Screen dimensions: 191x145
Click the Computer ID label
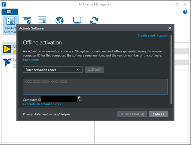[x=32, y=100]
